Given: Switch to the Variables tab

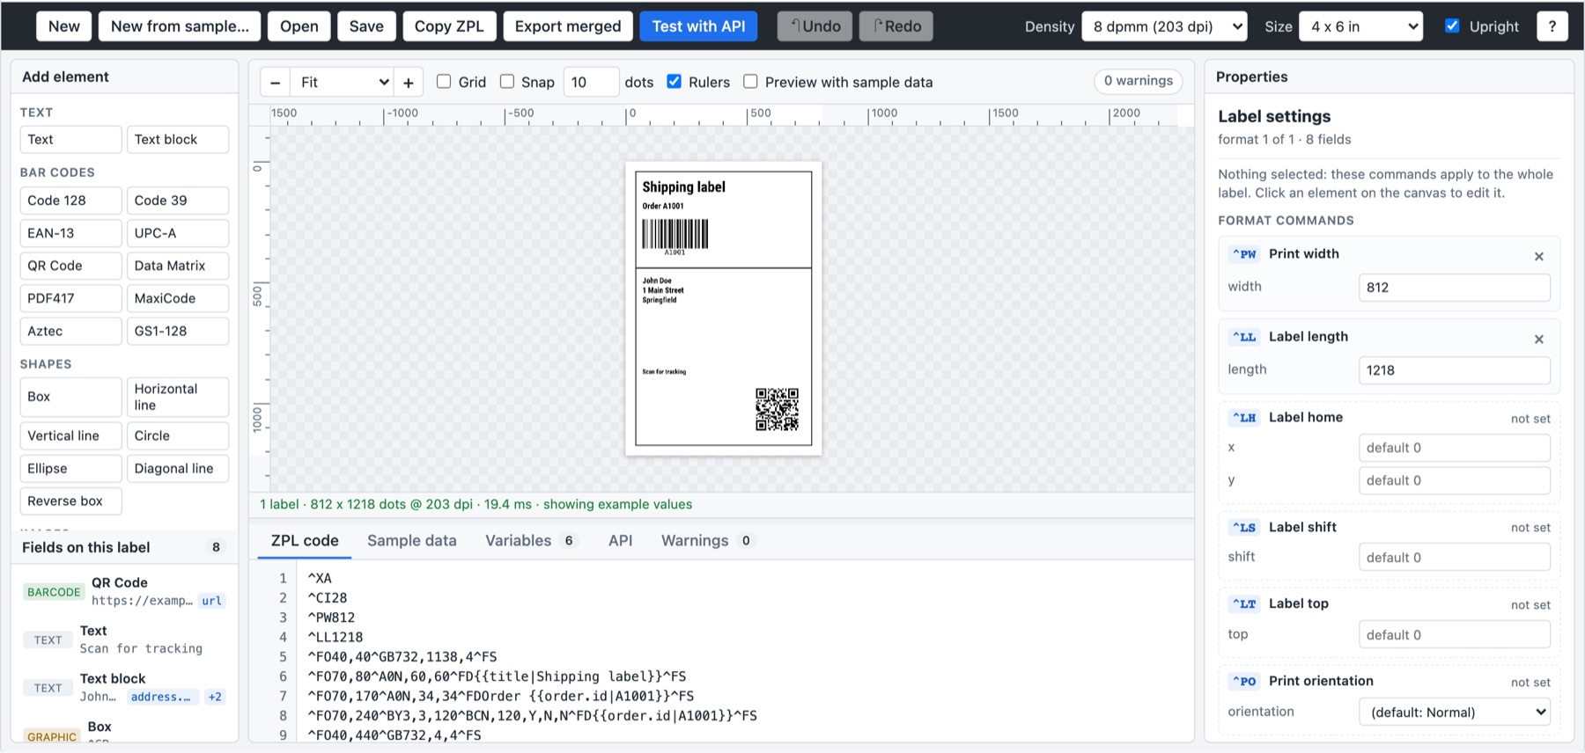Looking at the screenshot, I should (531, 541).
